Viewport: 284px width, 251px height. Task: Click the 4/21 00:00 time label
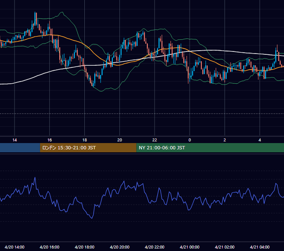point(190,247)
